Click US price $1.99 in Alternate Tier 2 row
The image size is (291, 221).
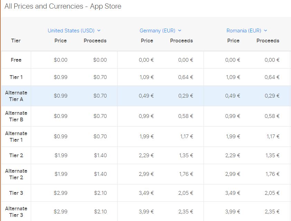(x=61, y=174)
